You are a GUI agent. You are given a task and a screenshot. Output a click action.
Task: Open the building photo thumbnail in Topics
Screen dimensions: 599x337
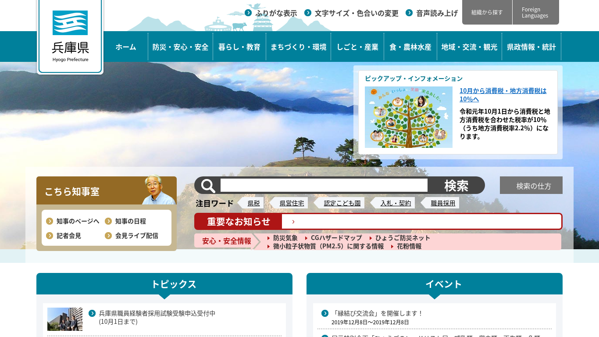tap(65, 319)
